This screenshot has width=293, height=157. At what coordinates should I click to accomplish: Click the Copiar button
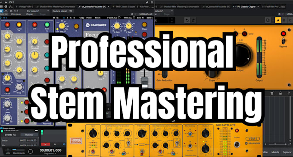[29, 14]
